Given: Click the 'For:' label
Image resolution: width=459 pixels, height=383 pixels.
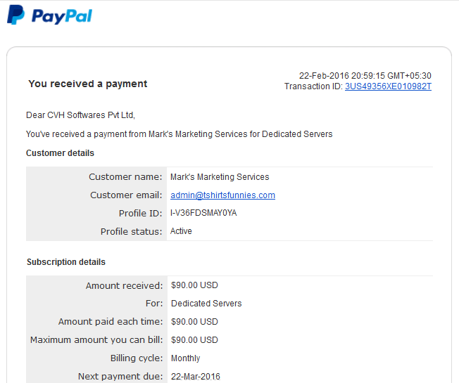Looking at the screenshot, I should point(154,304).
